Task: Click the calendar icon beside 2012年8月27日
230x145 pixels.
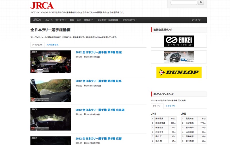Action: pos(85,143)
